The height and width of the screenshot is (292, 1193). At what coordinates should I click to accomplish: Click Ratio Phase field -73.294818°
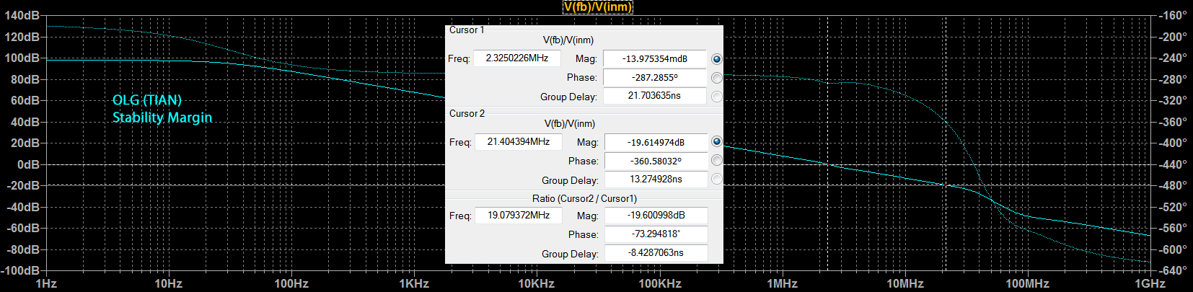coord(656,234)
